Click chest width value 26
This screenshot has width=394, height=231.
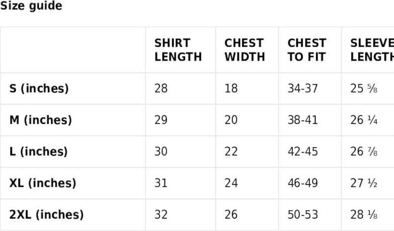231,215
